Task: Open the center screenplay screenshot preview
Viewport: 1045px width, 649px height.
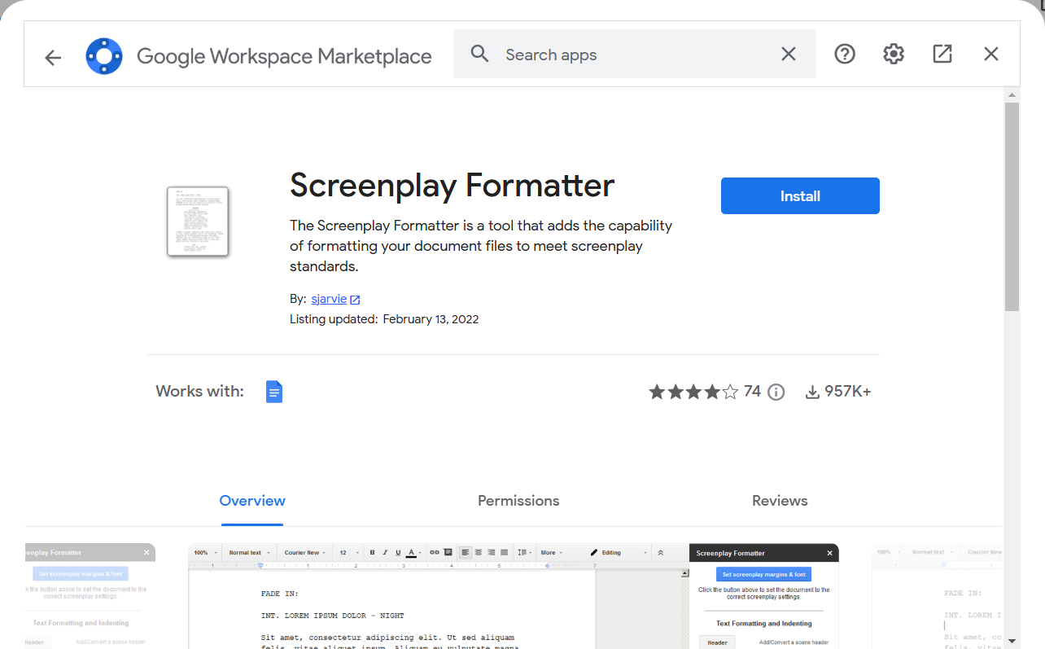Action: (514, 596)
